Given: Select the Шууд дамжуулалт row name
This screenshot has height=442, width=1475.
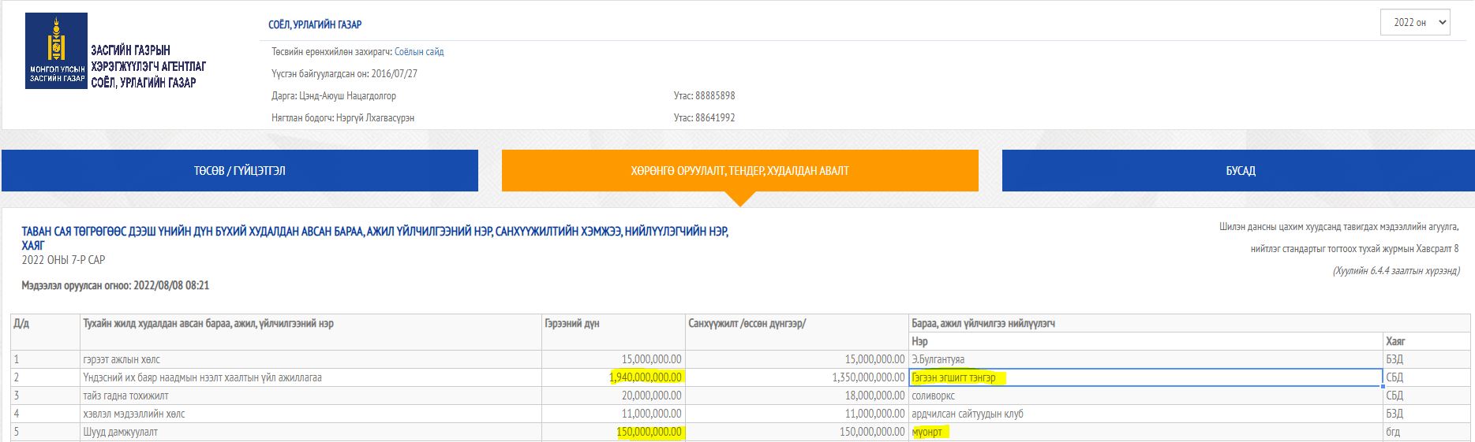Looking at the screenshot, I should pos(120,433).
